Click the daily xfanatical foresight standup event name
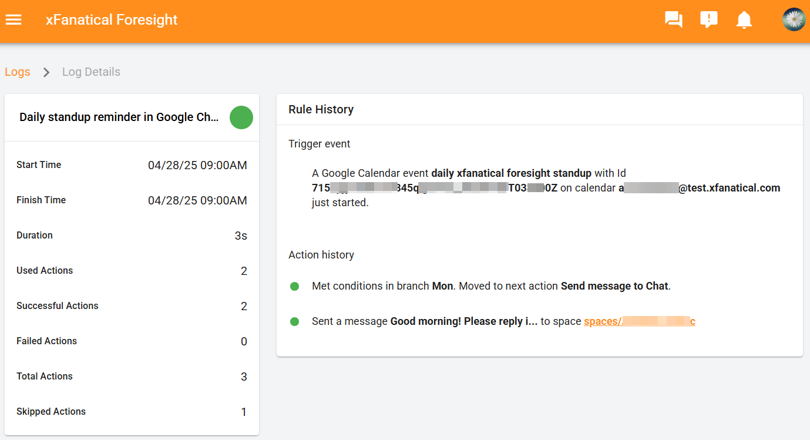The image size is (810, 440). coord(511,173)
